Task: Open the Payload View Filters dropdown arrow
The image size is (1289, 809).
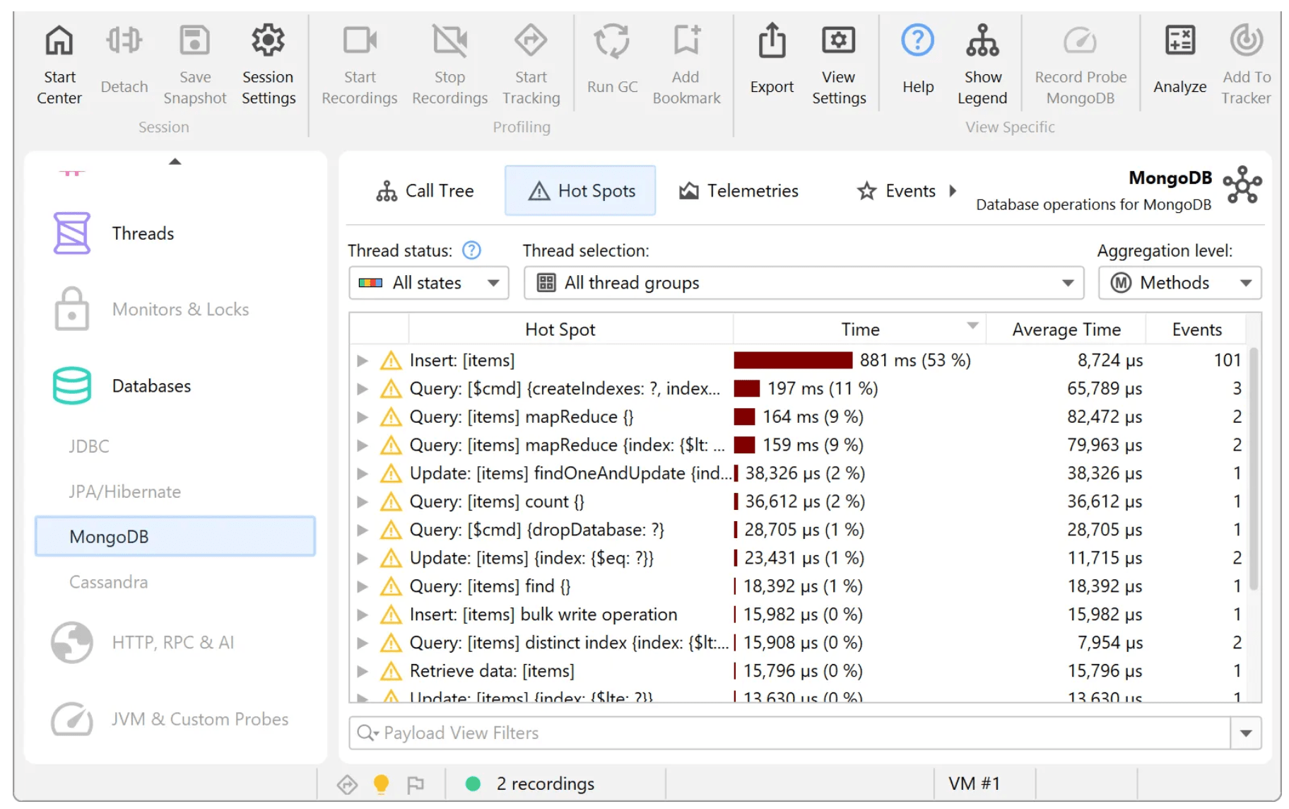Action: click(x=1246, y=733)
